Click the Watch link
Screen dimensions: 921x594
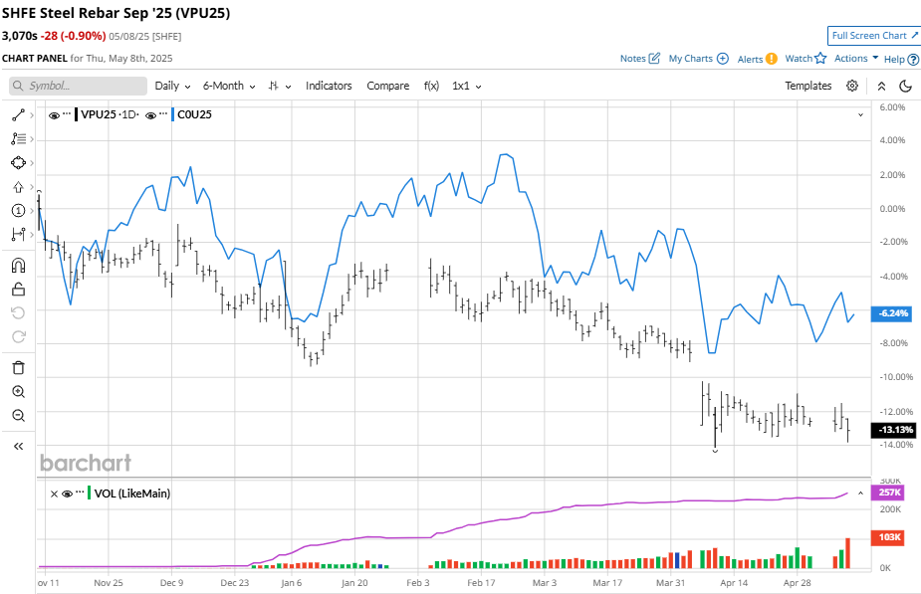[x=799, y=58]
